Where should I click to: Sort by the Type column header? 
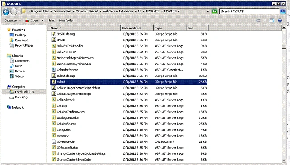170,28
